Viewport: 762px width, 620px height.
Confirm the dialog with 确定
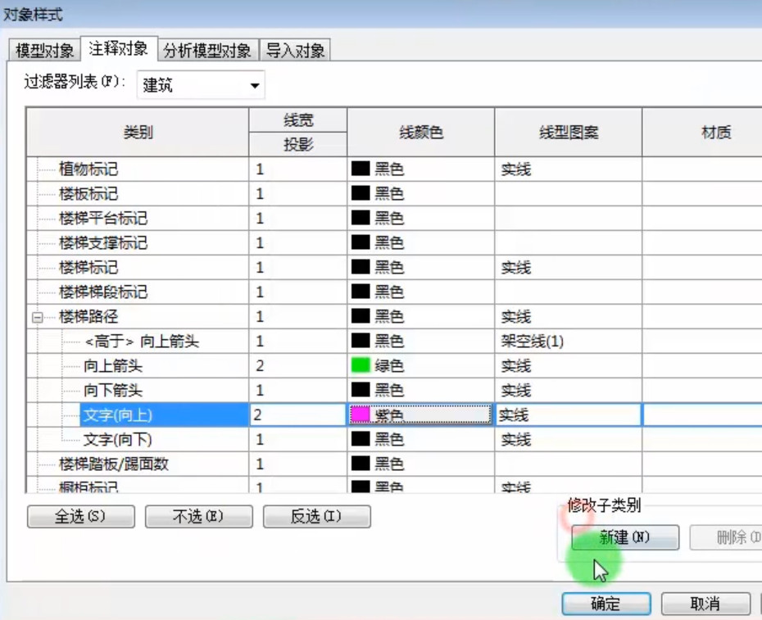pos(606,604)
